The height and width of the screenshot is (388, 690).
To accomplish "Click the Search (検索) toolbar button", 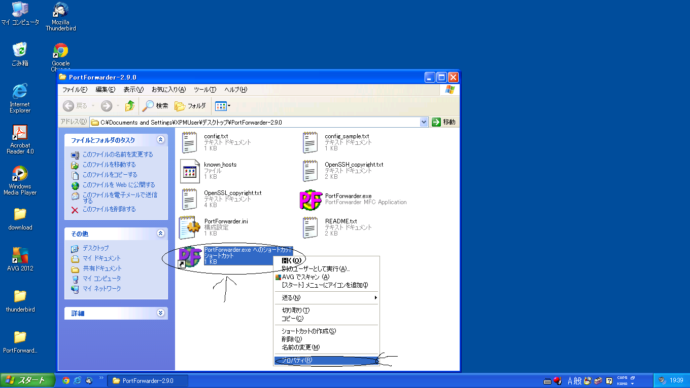I will pyautogui.click(x=156, y=106).
